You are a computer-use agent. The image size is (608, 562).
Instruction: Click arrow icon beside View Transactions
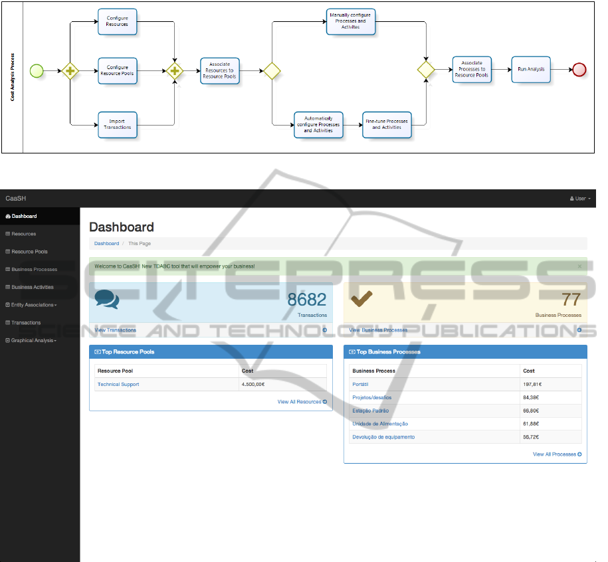(324, 329)
